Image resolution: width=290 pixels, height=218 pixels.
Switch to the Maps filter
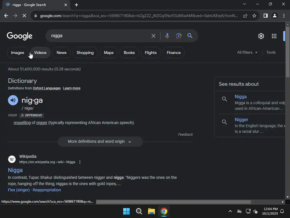[109, 53]
